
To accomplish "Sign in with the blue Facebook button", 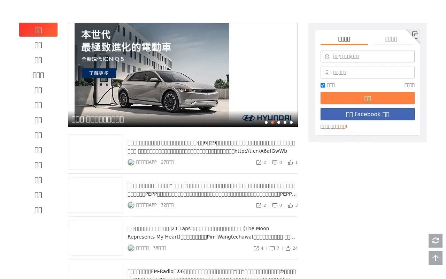I will pos(368,114).
